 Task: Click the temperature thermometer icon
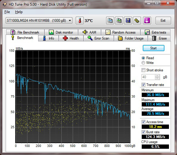80,21
